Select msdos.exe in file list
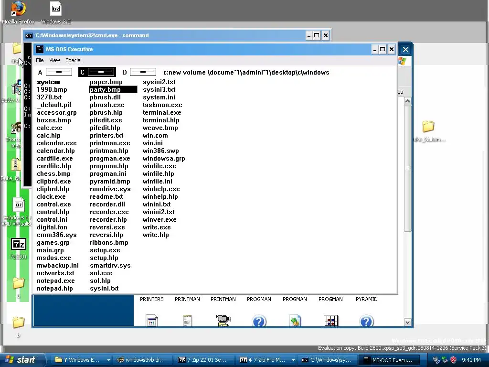Image resolution: width=489 pixels, height=367 pixels. tap(53, 258)
